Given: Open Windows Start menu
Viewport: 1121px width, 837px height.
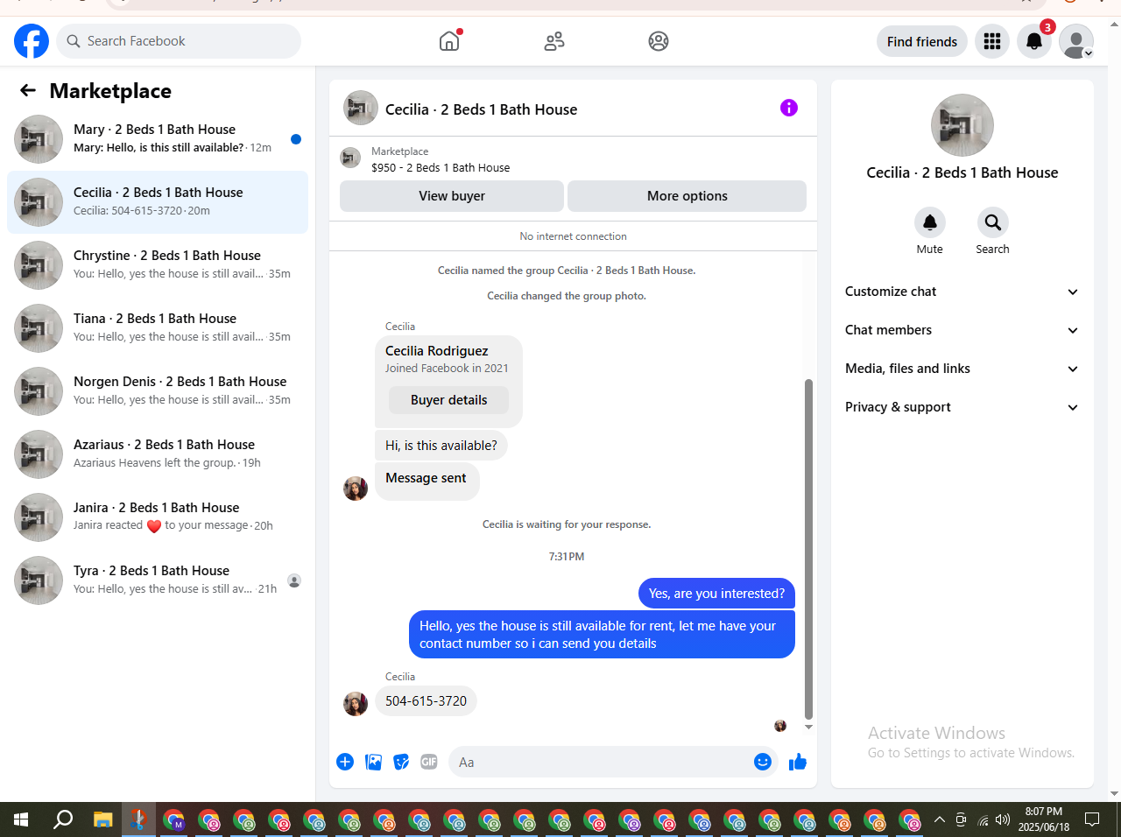Looking at the screenshot, I should (x=21, y=819).
